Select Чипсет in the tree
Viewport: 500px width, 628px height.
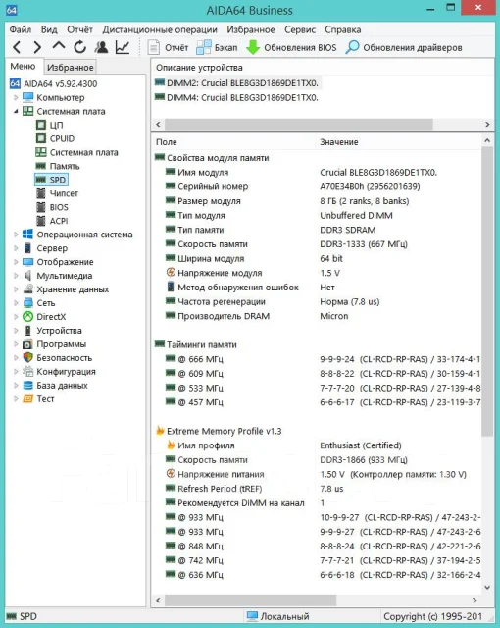point(57,193)
